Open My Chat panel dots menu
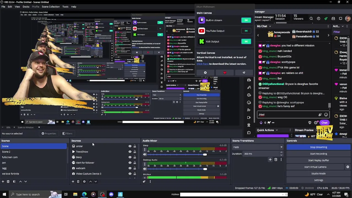The width and height of the screenshot is (352, 198). pyautogui.click(x=328, y=26)
